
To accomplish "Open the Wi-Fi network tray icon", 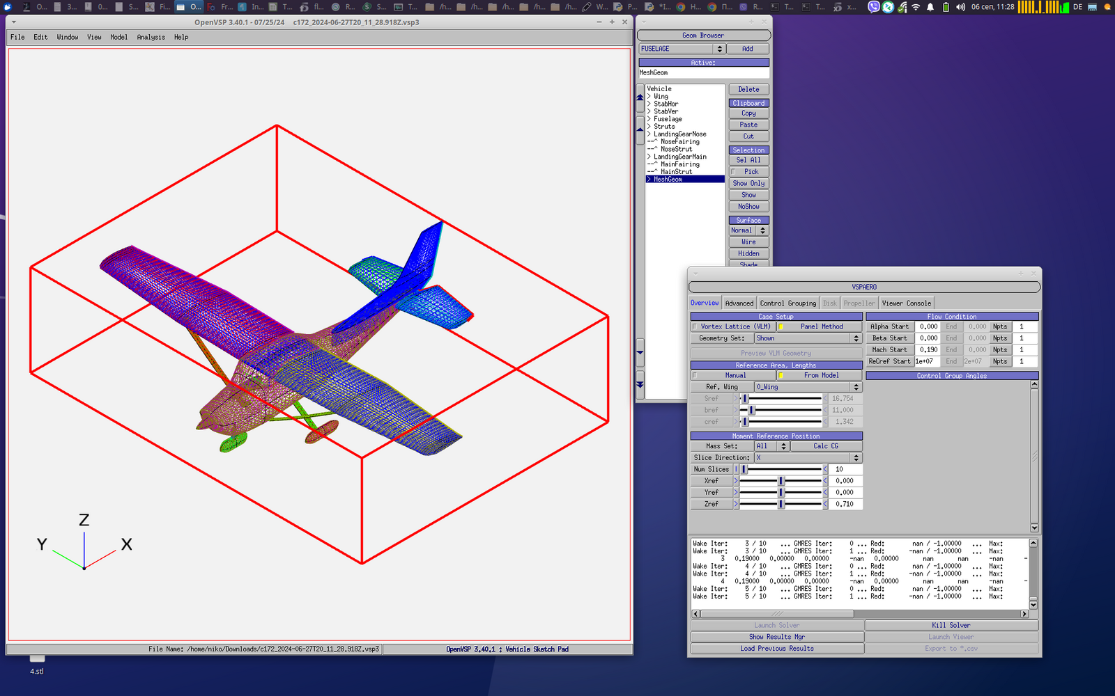I will [916, 7].
